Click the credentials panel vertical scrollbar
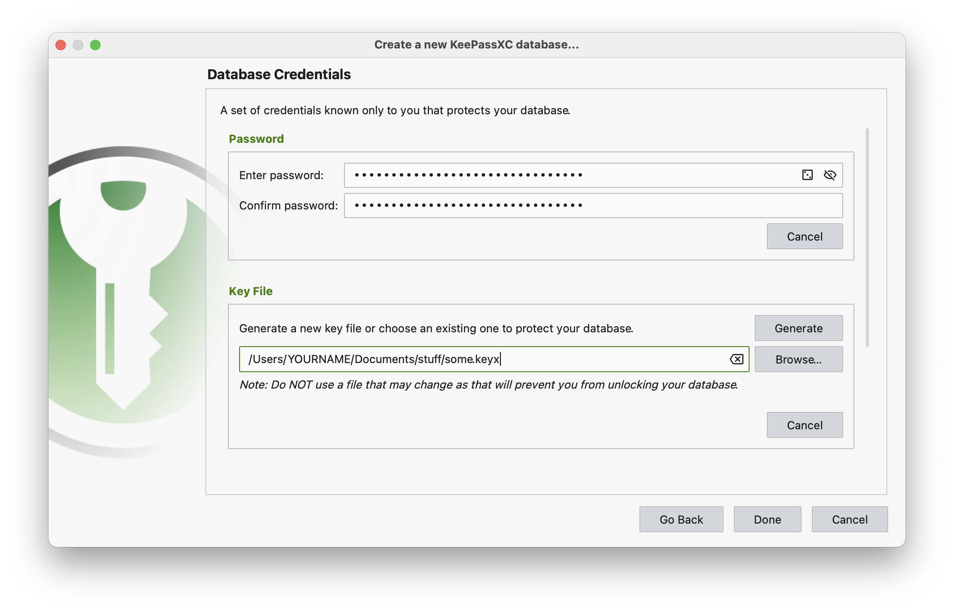The height and width of the screenshot is (611, 954). 867,237
